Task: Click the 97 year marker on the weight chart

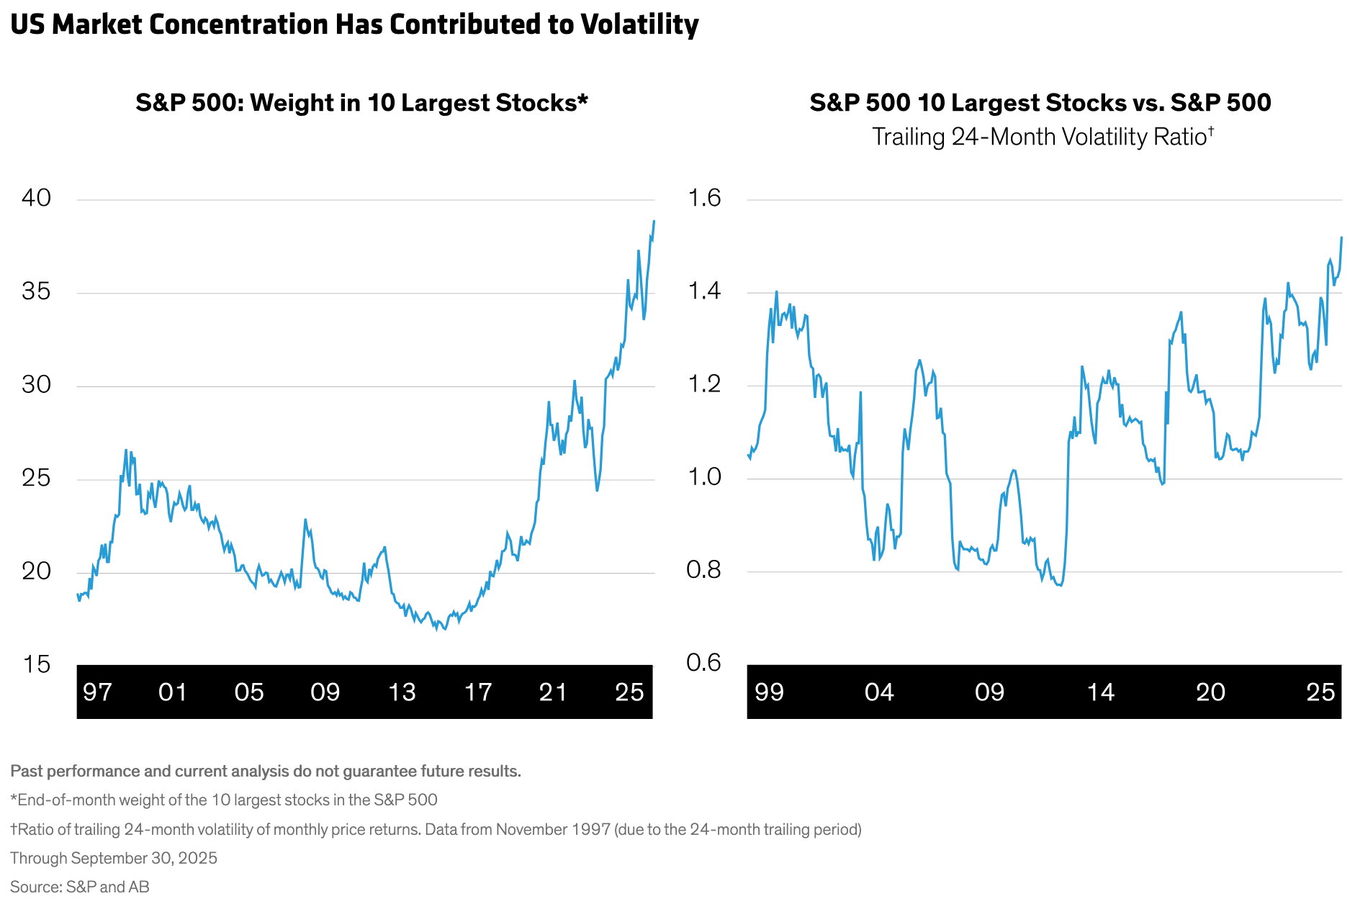Action: coord(97,692)
